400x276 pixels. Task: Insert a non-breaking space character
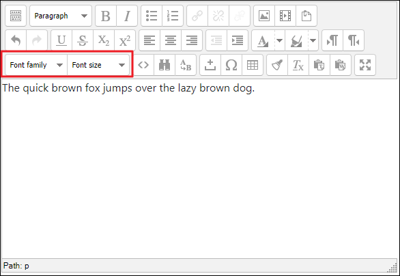pos(210,65)
